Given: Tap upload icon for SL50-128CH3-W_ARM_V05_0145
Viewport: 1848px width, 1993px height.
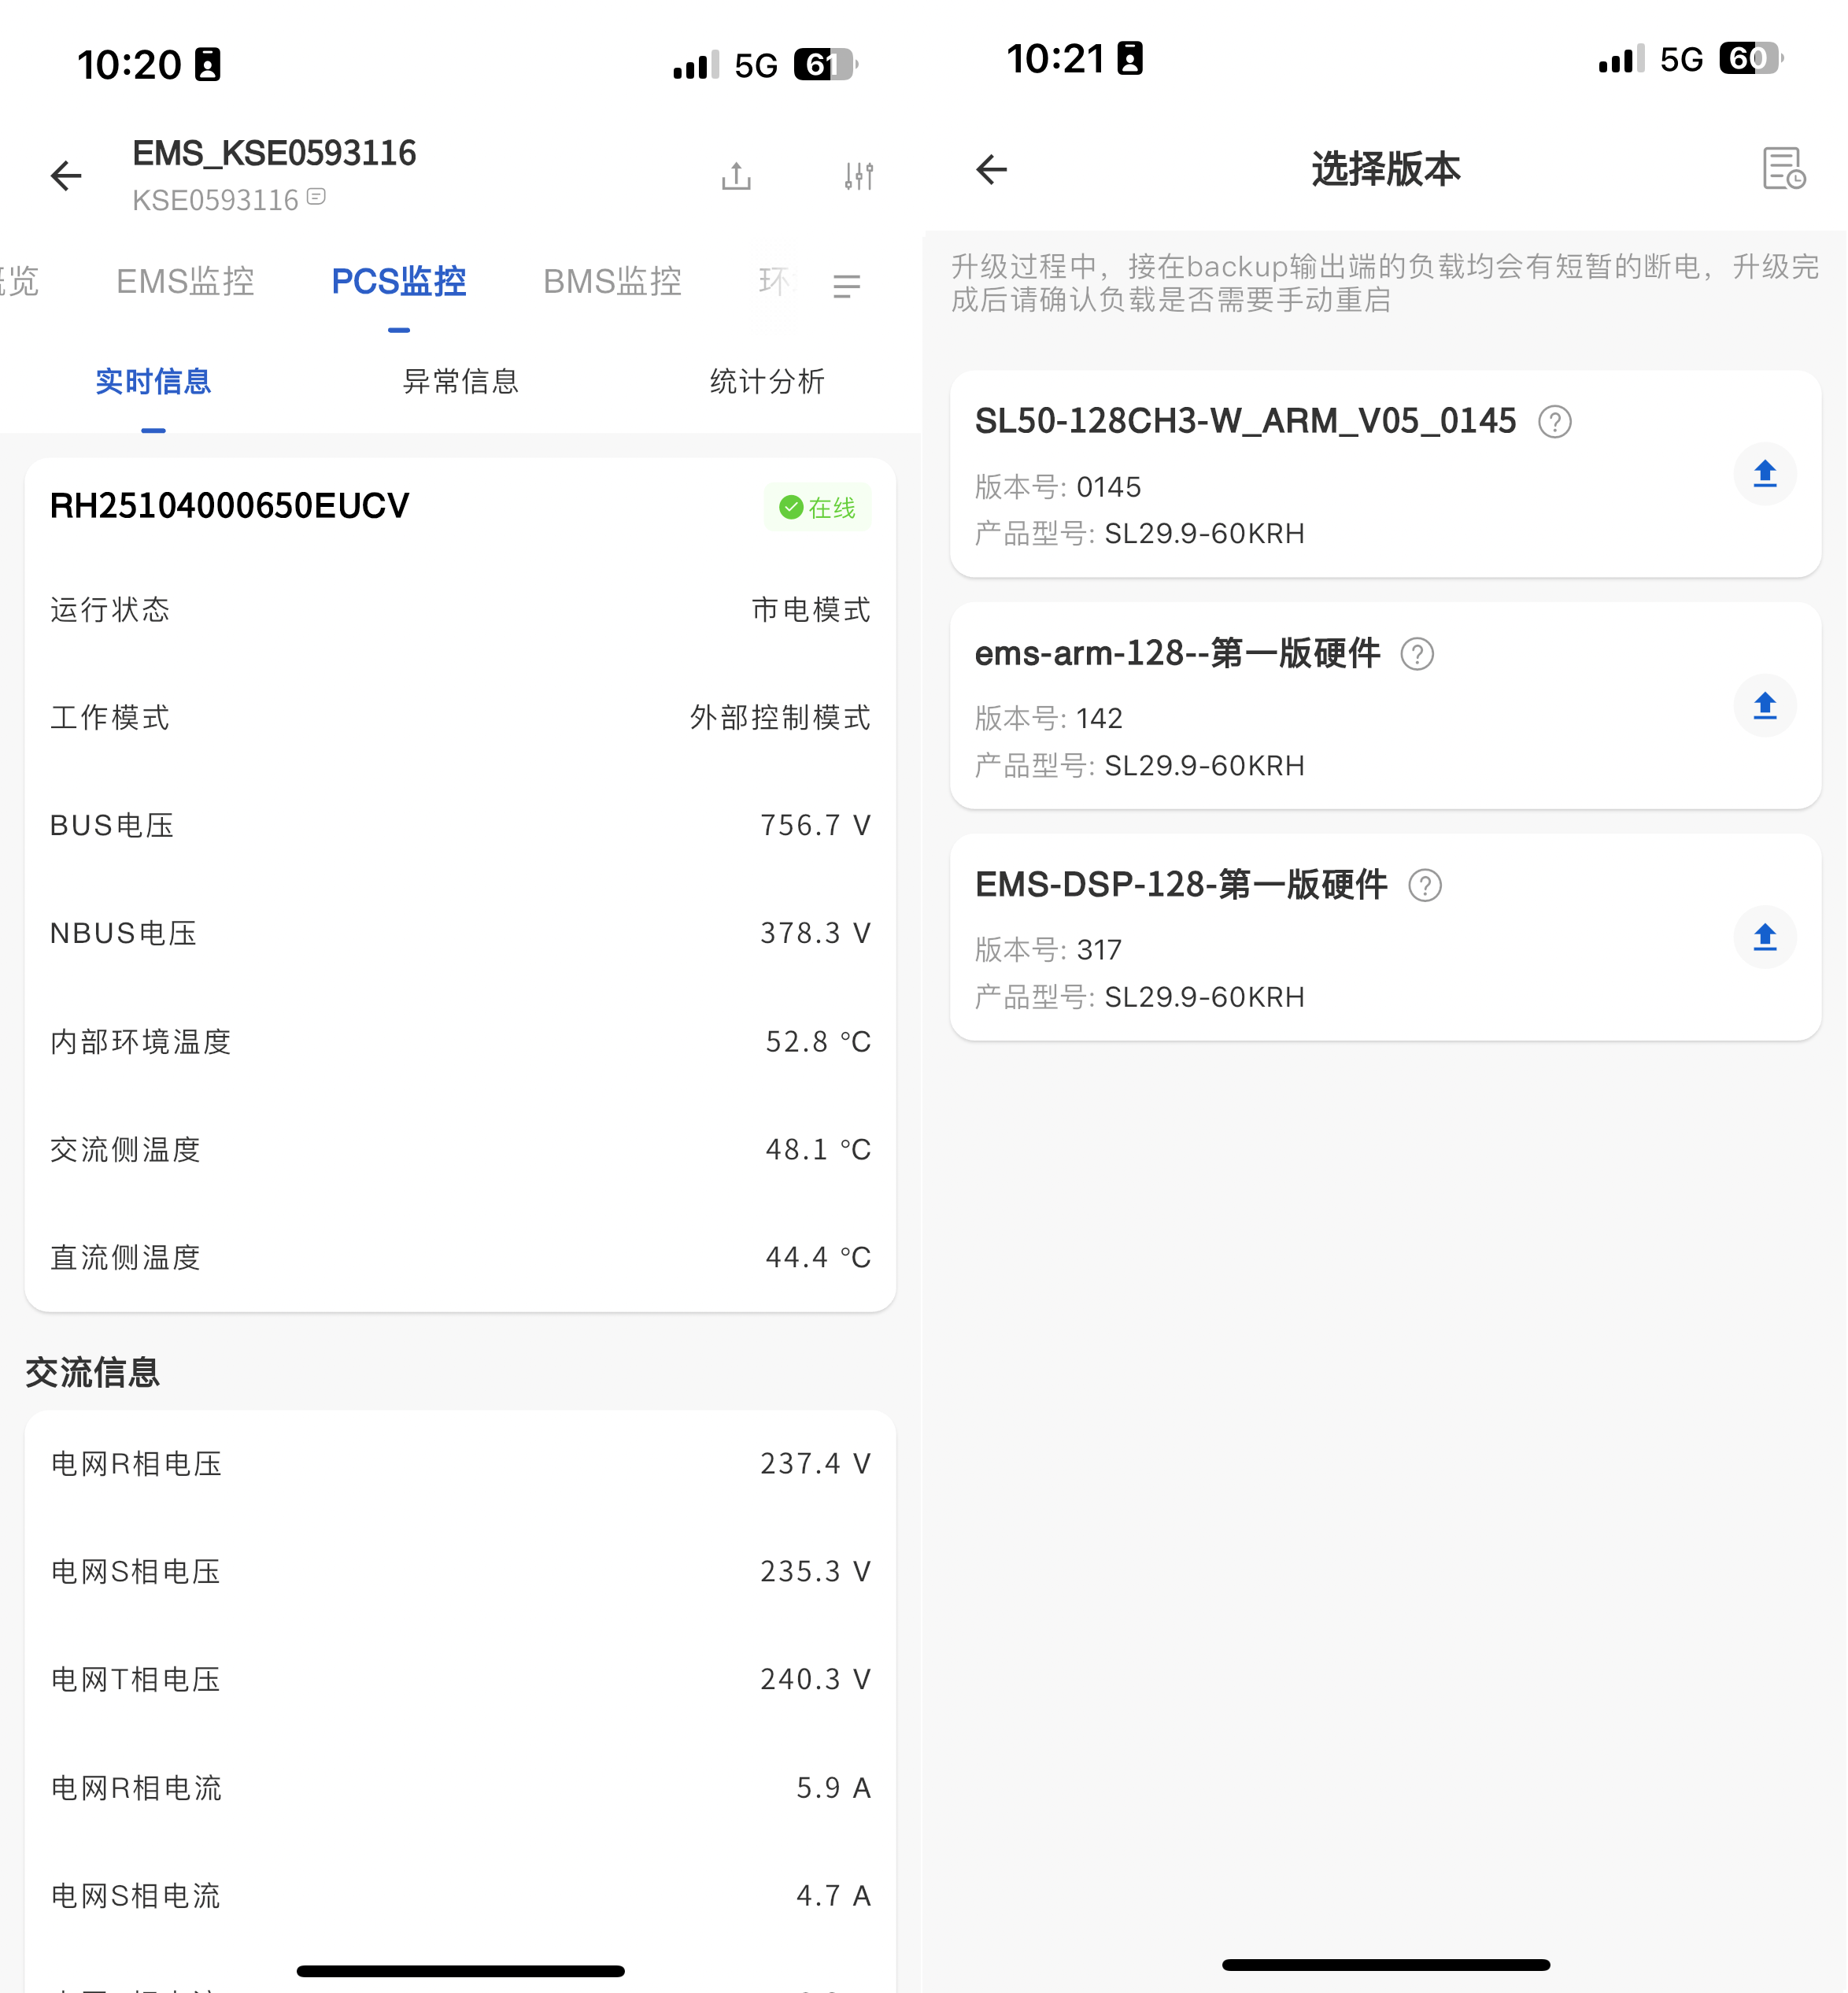Looking at the screenshot, I should point(1764,474).
